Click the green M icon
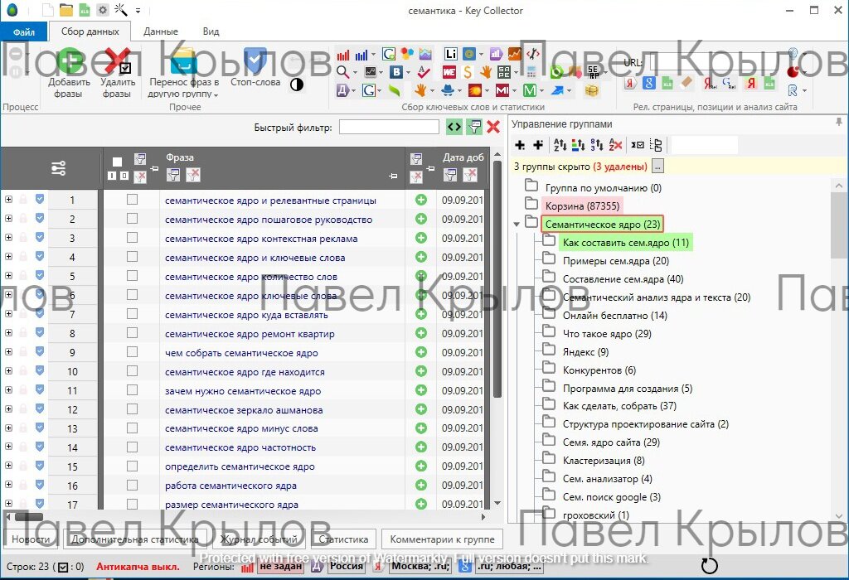 530,89
